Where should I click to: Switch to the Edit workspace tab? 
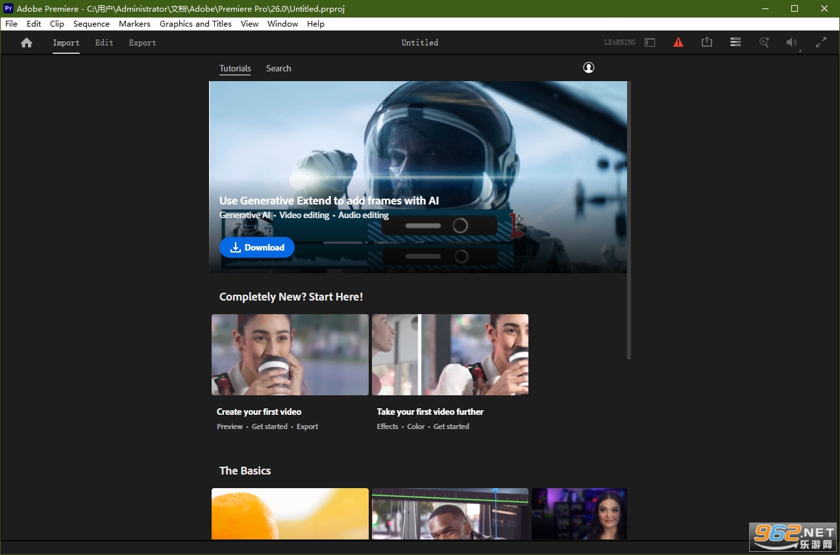[104, 43]
